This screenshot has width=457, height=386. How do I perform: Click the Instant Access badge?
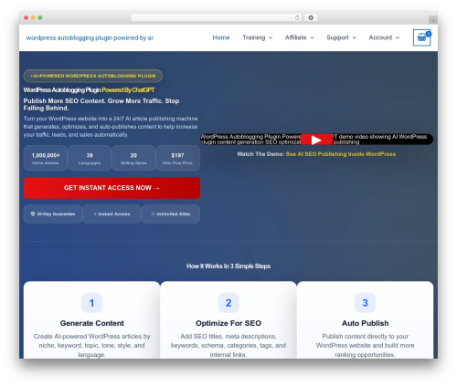[x=112, y=214]
